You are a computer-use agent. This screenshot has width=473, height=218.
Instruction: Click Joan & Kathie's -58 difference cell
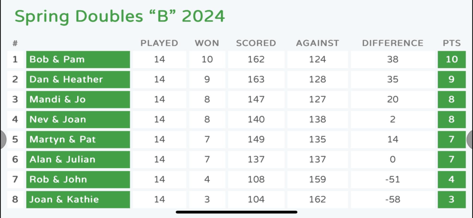pos(393,200)
